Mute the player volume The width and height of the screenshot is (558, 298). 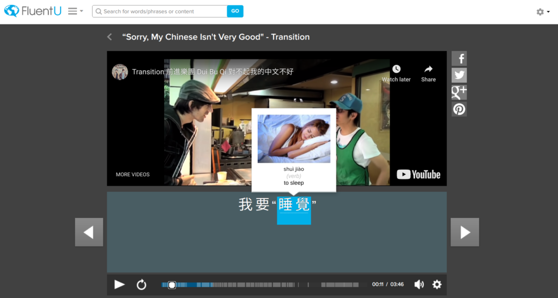pyautogui.click(x=419, y=284)
